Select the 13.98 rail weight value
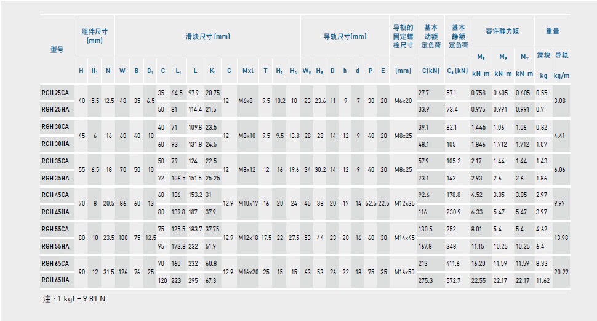597x321 pixels. [x=561, y=237]
